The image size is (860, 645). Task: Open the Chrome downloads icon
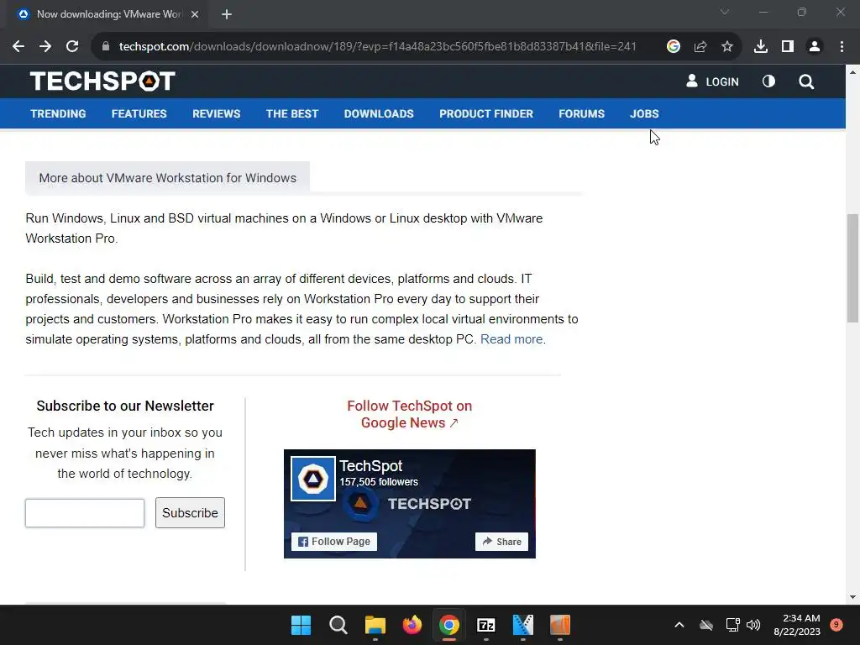(761, 47)
